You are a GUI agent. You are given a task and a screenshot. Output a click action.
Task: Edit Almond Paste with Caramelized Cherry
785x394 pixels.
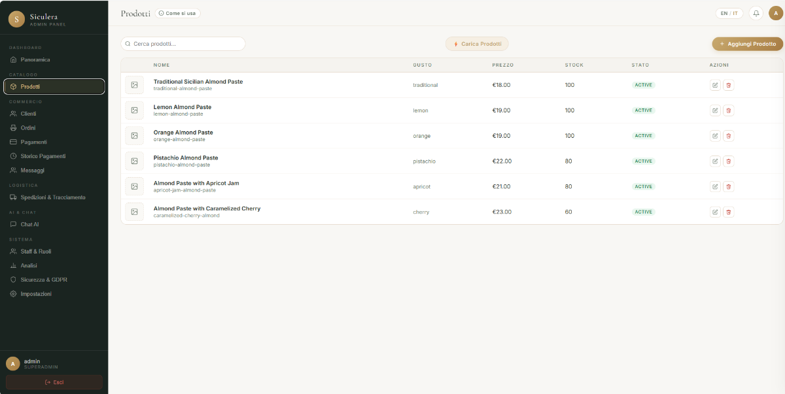click(x=715, y=212)
